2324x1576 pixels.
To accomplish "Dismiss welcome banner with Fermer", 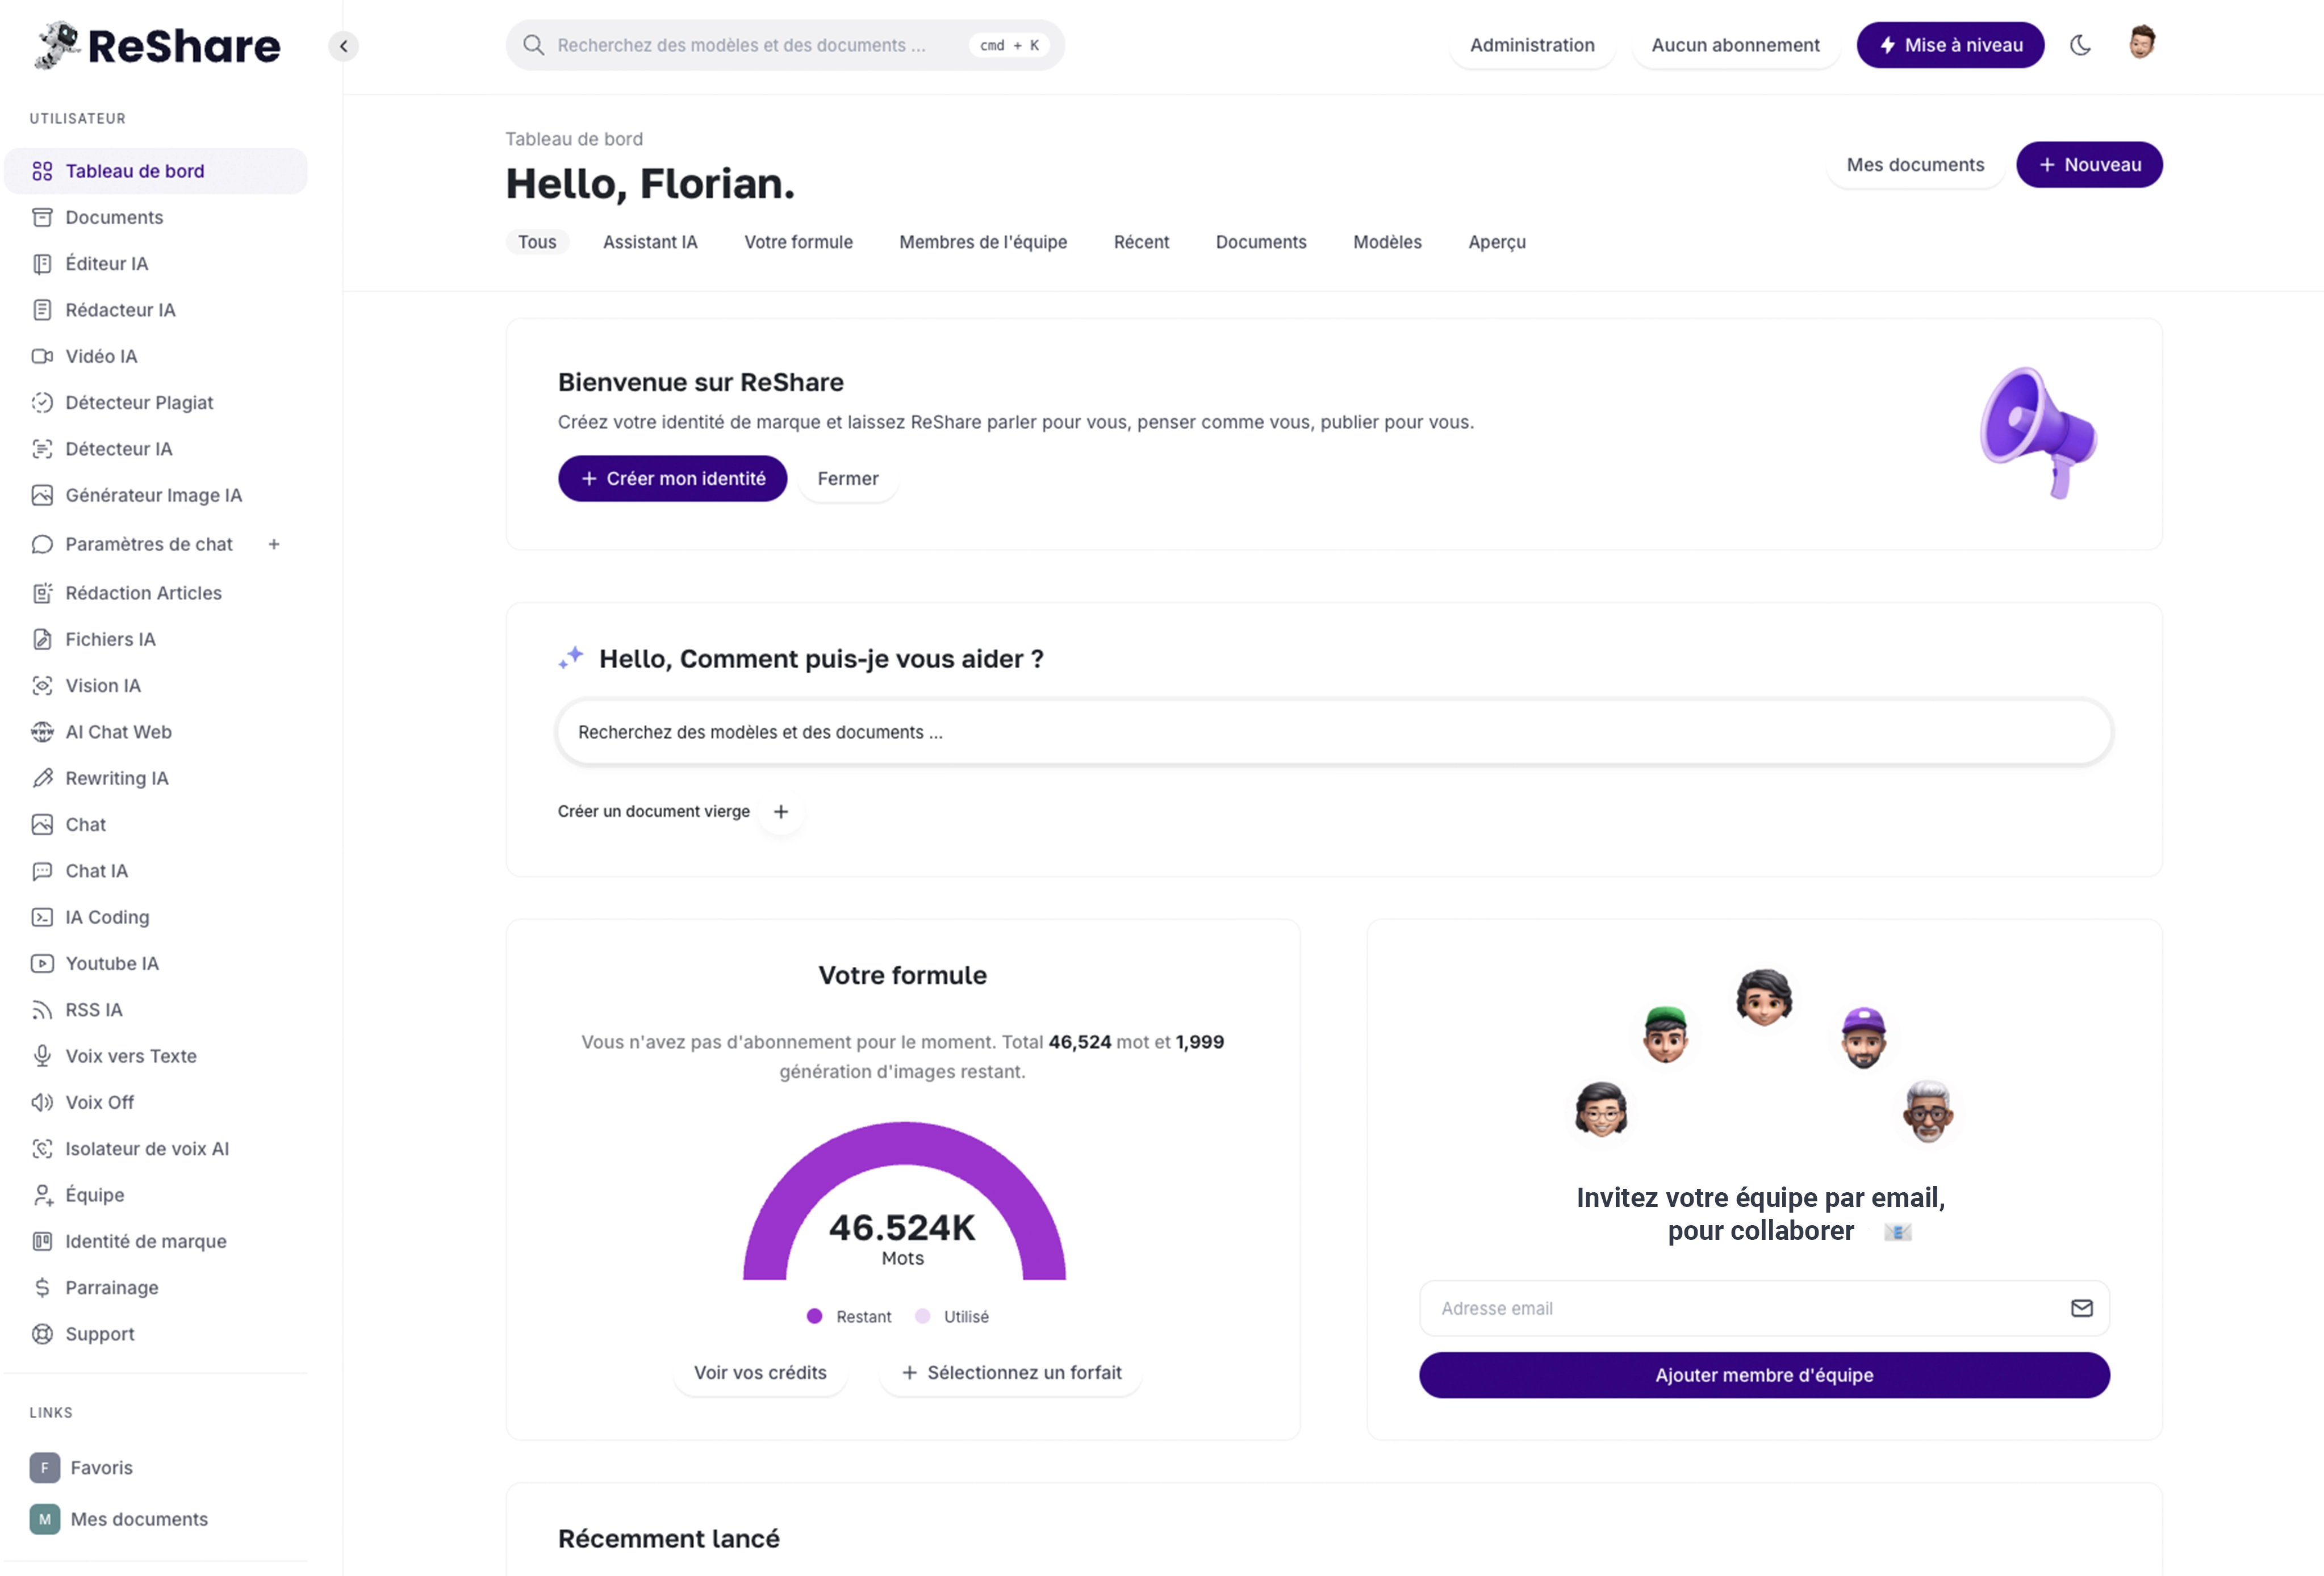I will pyautogui.click(x=848, y=479).
